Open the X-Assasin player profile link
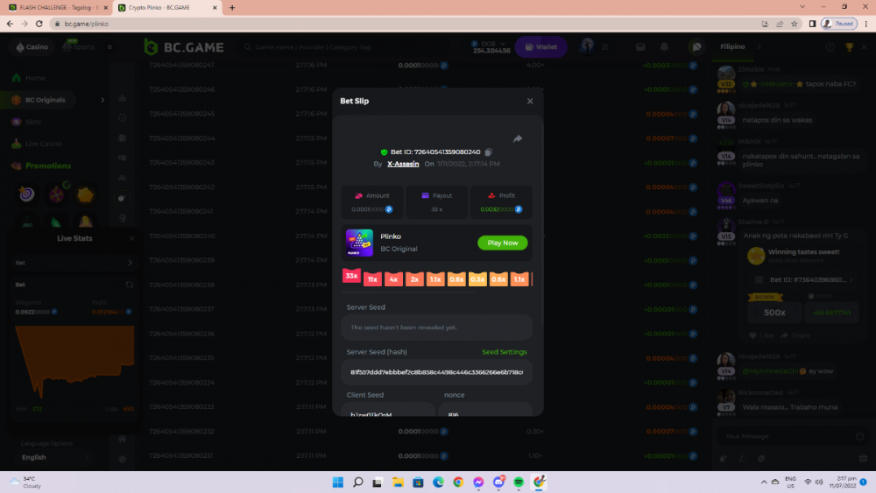The width and height of the screenshot is (876, 493). tap(402, 164)
